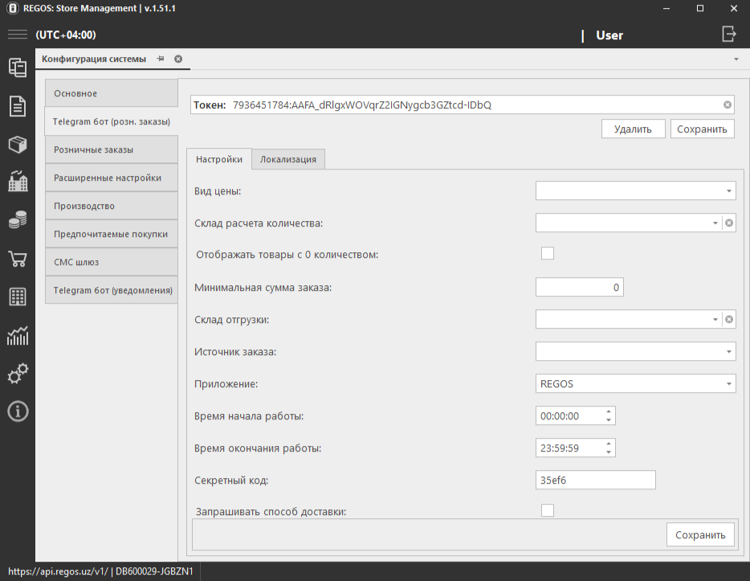Open the factory production sidebar icon
The width and height of the screenshot is (750, 581).
point(17,181)
